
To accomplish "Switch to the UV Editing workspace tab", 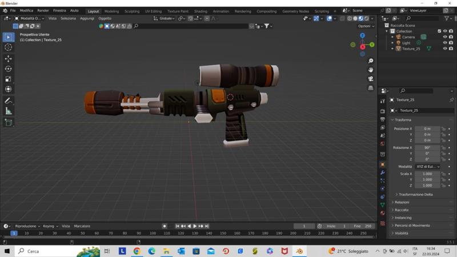I will point(153,11).
